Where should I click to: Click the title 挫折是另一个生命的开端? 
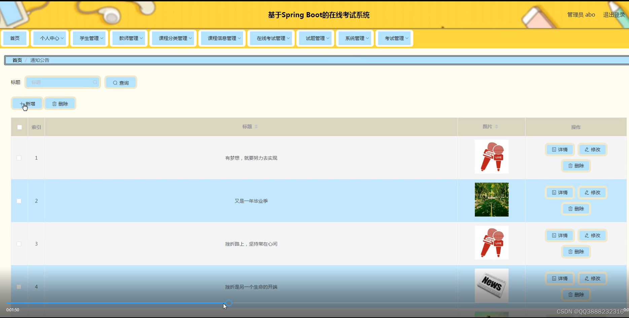(251, 287)
